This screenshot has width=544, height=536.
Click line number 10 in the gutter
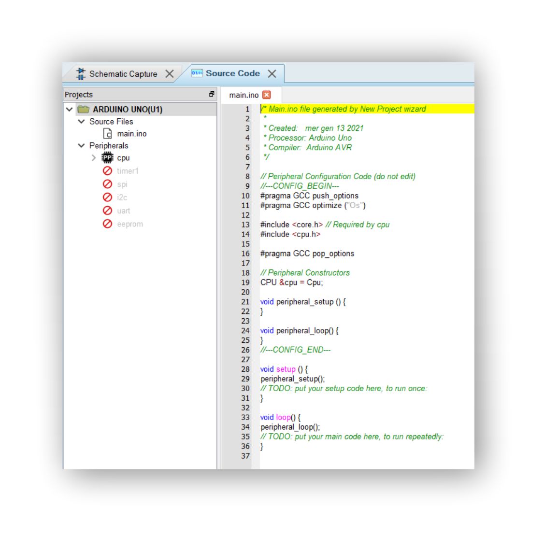coord(245,196)
